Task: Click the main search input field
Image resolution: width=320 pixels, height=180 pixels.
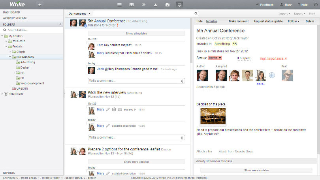Action: [x=143, y=13]
